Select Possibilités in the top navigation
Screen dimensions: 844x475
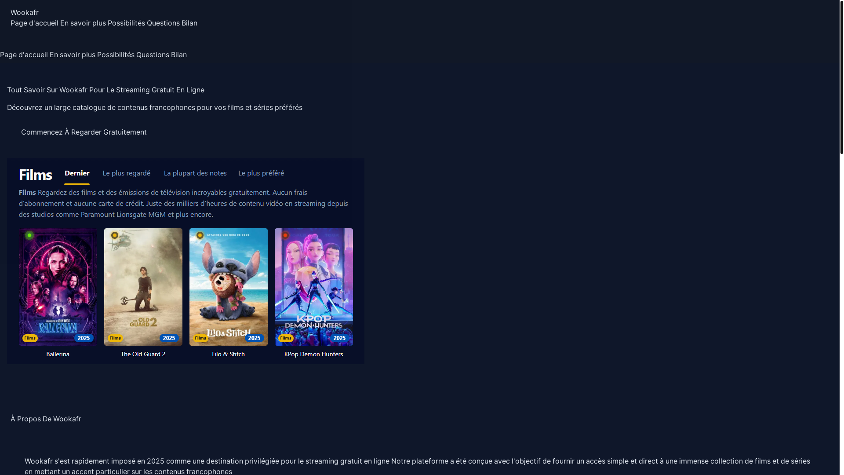[x=126, y=23]
